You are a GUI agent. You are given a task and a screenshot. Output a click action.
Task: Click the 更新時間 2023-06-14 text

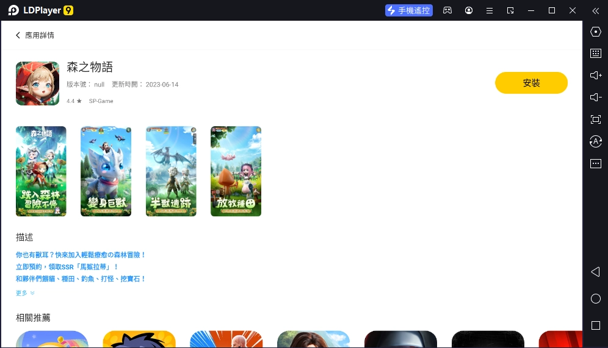pyautogui.click(x=145, y=84)
